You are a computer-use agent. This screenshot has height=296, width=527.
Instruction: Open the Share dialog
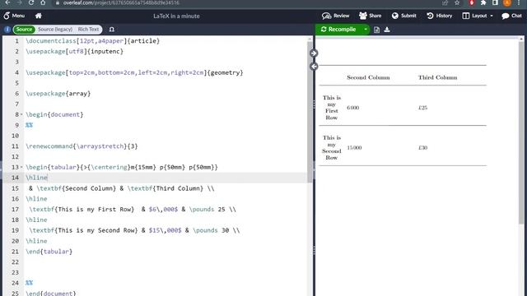point(370,16)
